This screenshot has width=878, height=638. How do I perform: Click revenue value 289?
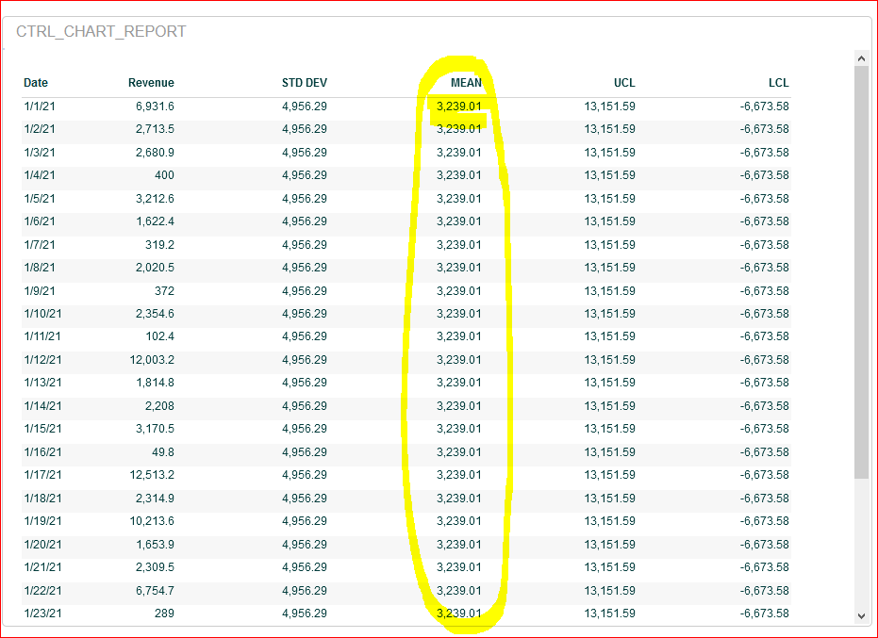[x=165, y=613]
